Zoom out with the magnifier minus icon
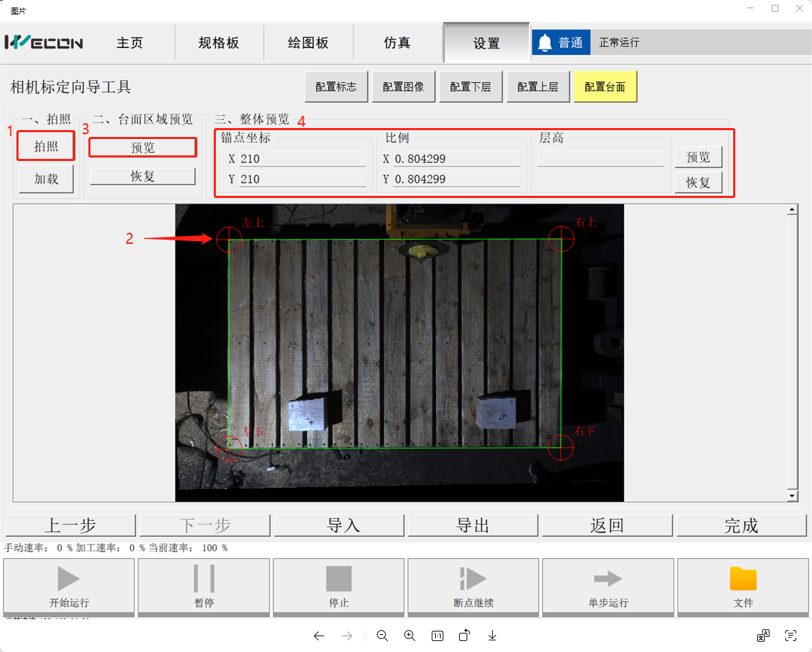The width and height of the screenshot is (812, 652). click(x=382, y=636)
